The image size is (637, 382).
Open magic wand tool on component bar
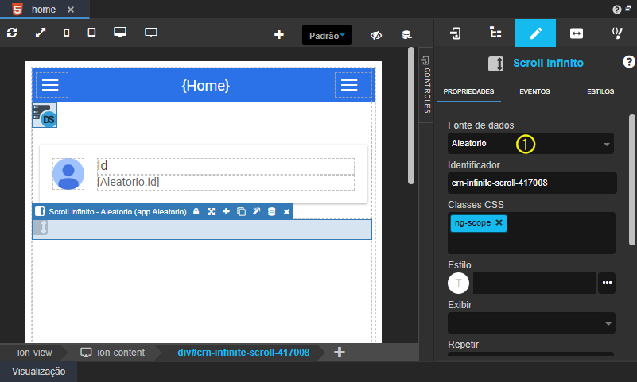point(256,211)
